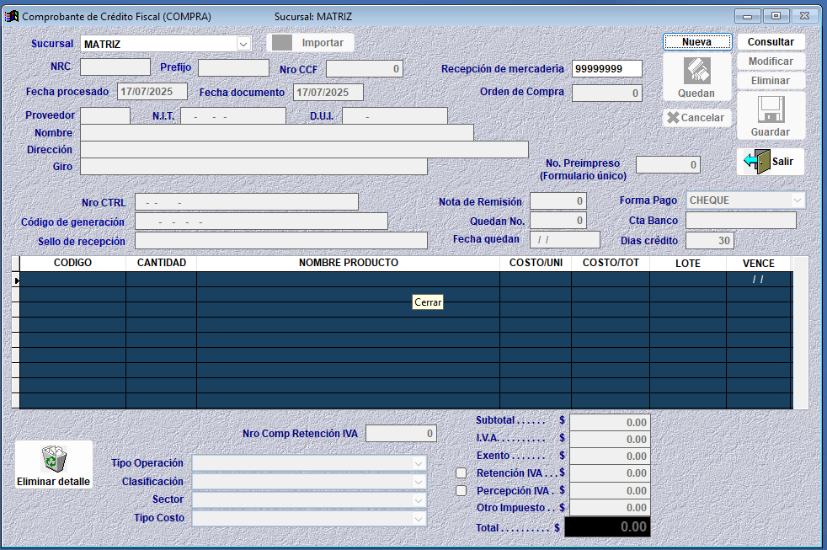Viewport: 827px width, 550px height.
Task: Click the application icon in title bar
Action: (12, 16)
